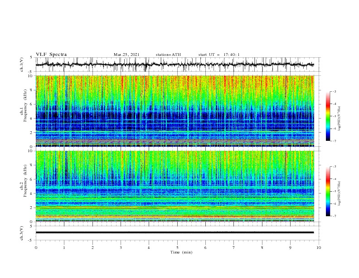
Task: Click the ch.1 'Frequency (kHz)' axis label
Action: click(25, 105)
